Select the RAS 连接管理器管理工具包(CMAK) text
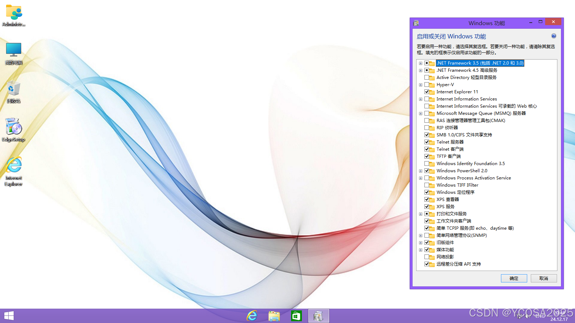Image resolution: width=575 pixels, height=323 pixels. 471,121
